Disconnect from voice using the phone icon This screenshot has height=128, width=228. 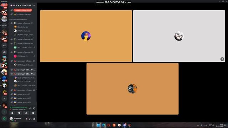coord(34,108)
